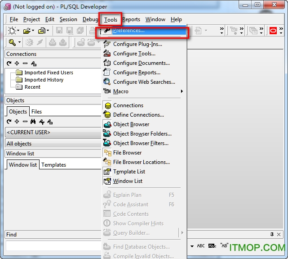Select the Imported Fixed Users folder
Image resolution: width=288 pixels, height=259 pixels.
(49, 73)
